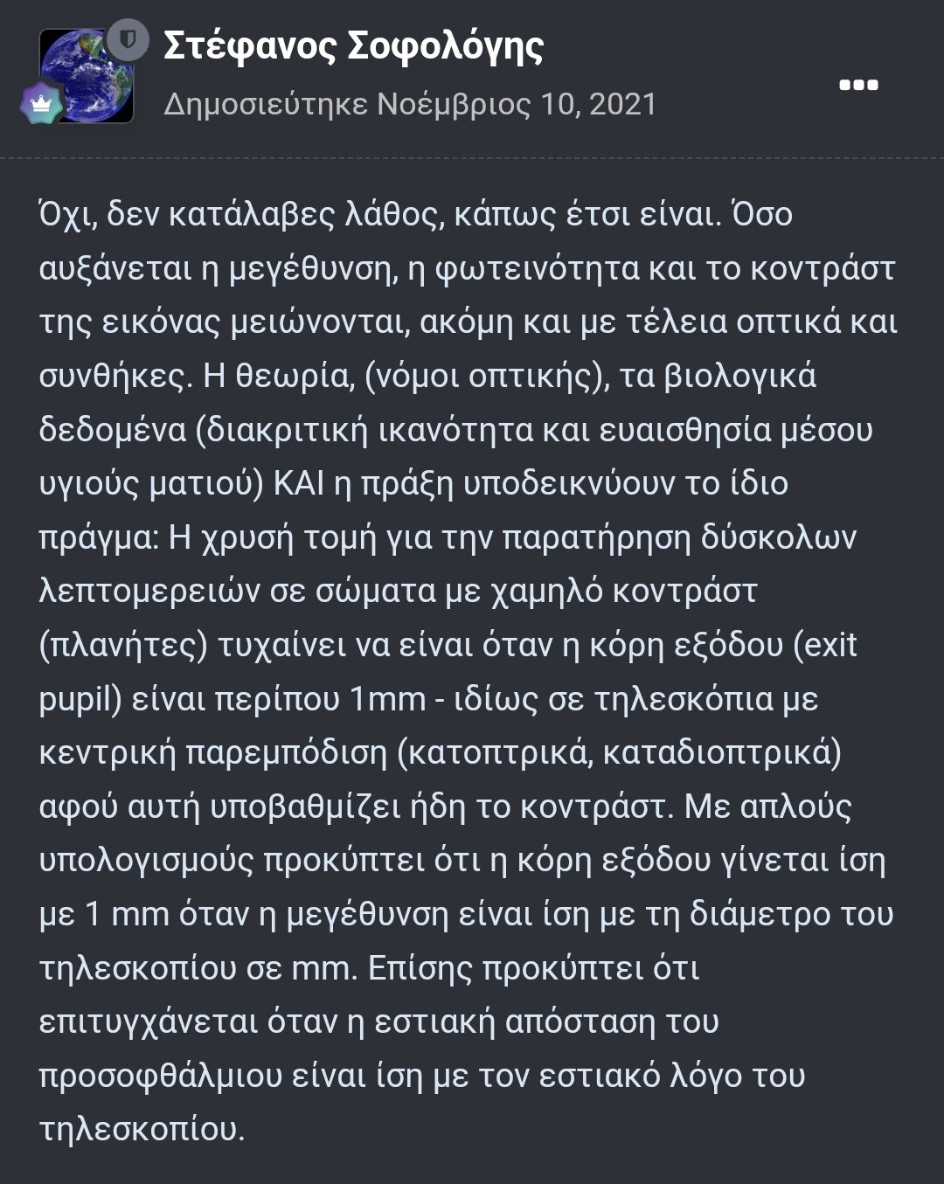Open the three-dot post options menu

coord(858,85)
